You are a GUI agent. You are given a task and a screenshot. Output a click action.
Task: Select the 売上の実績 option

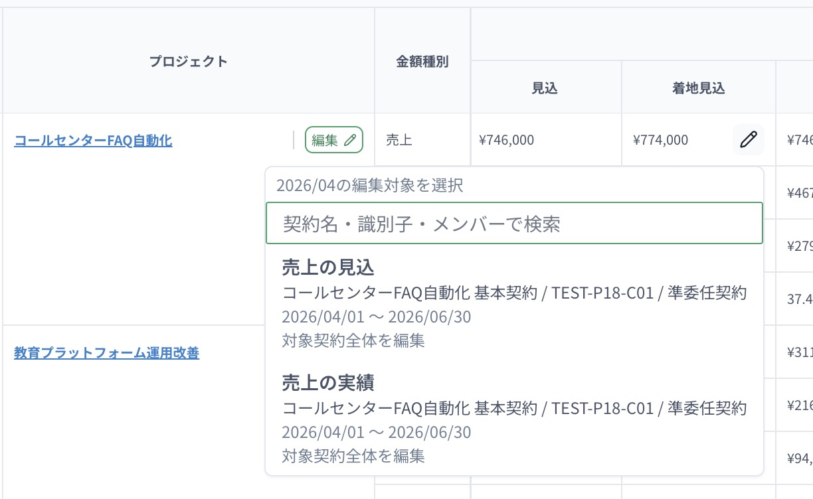point(514,419)
